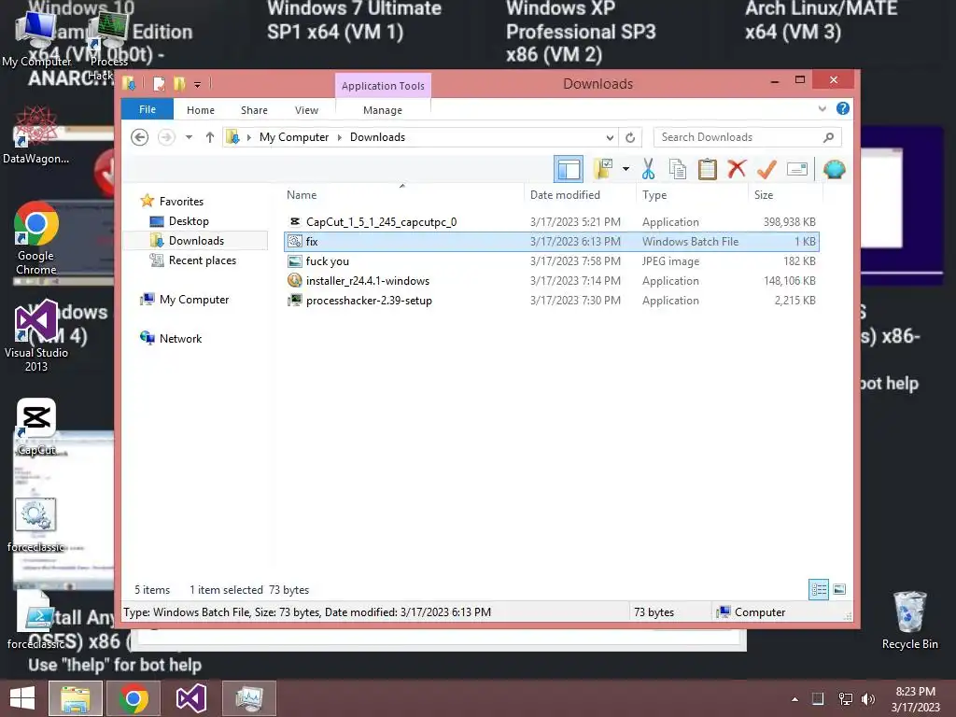The image size is (956, 717).
Task: Go back with the Back arrow button
Action: (x=140, y=137)
